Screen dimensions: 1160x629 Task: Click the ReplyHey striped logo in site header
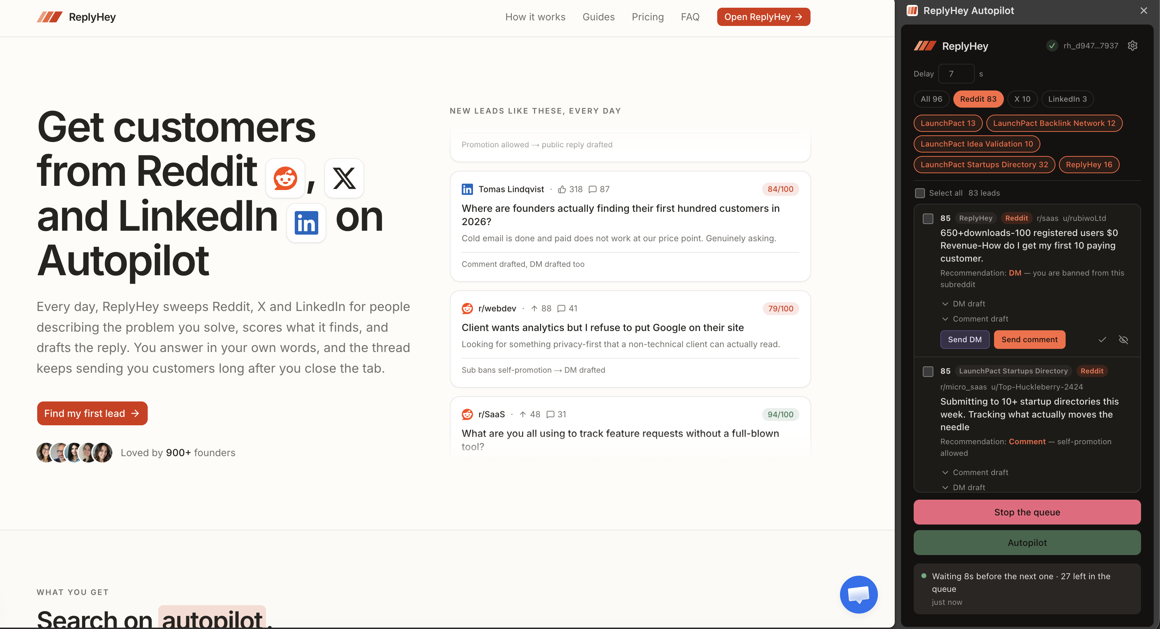coord(49,17)
